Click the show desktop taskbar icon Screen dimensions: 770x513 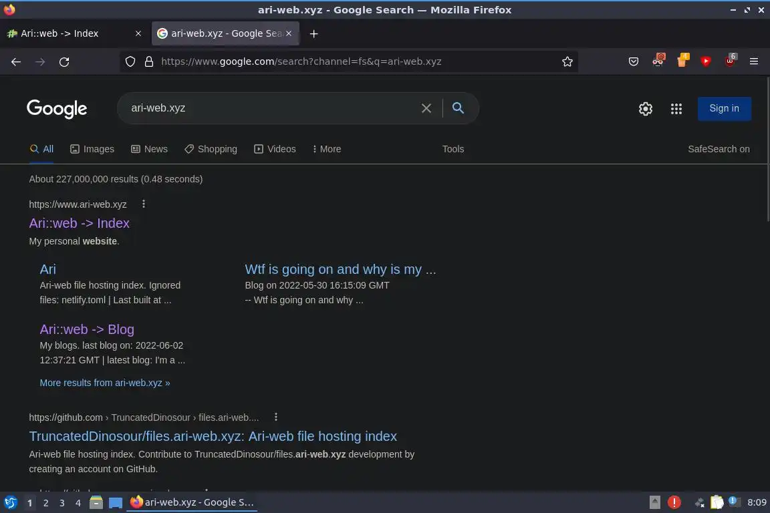click(x=116, y=503)
